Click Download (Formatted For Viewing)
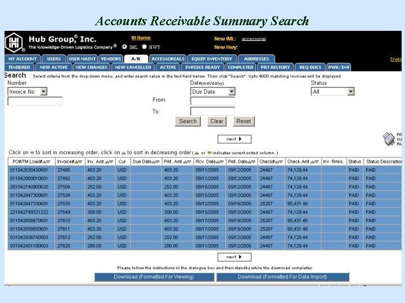 [x=154, y=277]
